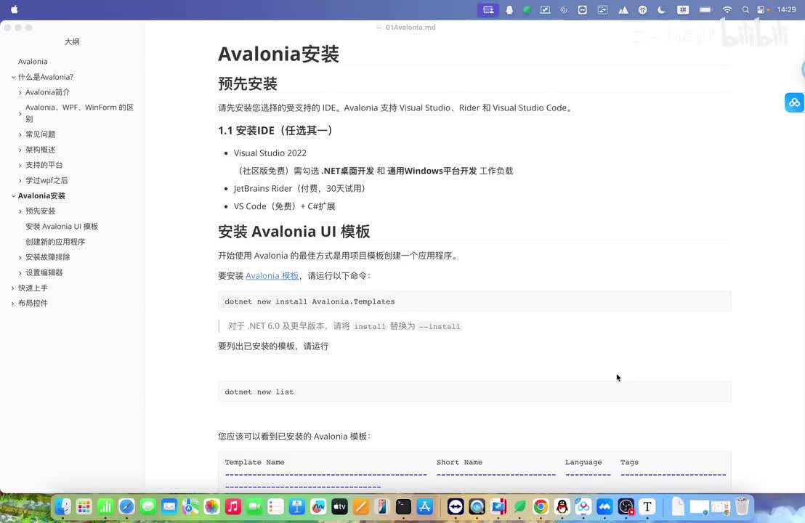Image resolution: width=805 pixels, height=523 pixels.
Task: Open Photos app in the Dock
Action: (211, 507)
